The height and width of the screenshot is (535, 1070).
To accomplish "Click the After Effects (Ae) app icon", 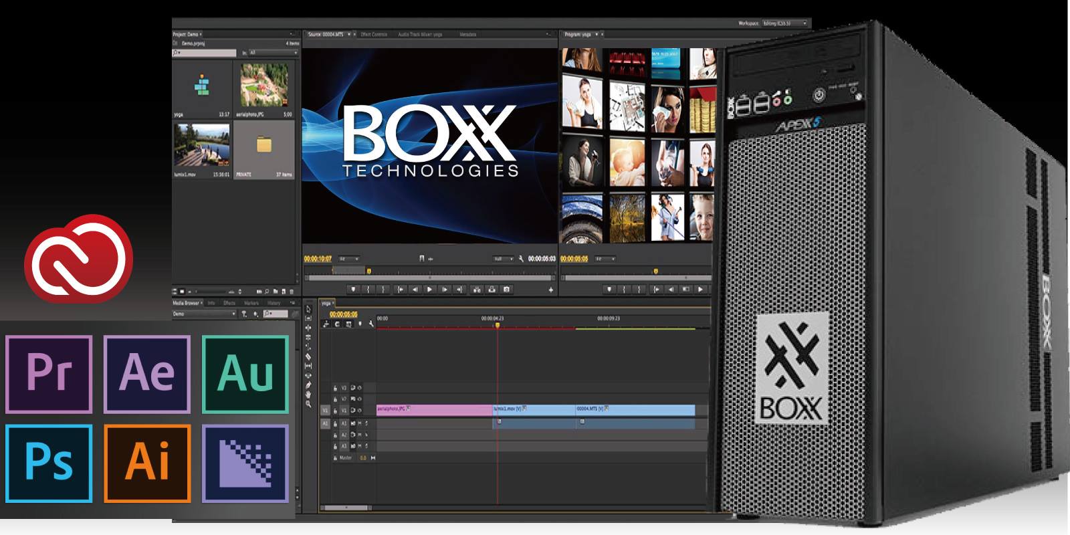I will 147,374.
